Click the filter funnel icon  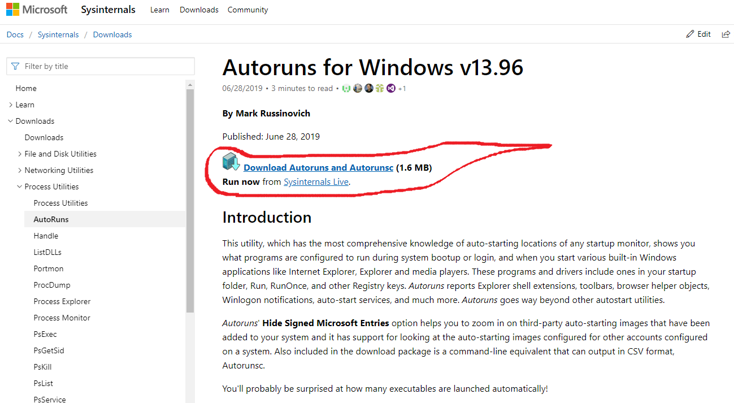pos(15,66)
